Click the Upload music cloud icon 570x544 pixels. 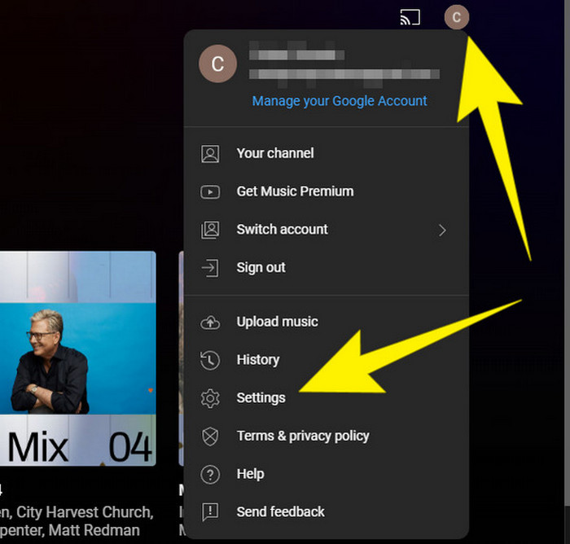[x=210, y=322]
